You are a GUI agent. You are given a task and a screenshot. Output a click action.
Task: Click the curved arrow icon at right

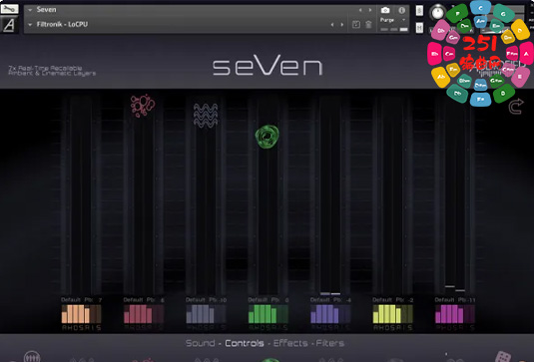coord(516,107)
